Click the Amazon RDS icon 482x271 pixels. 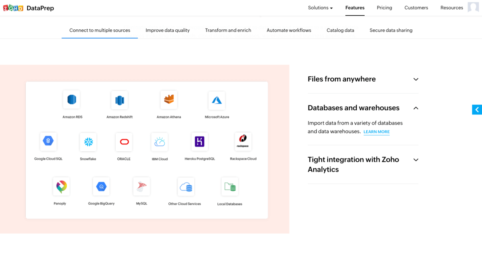71,100
